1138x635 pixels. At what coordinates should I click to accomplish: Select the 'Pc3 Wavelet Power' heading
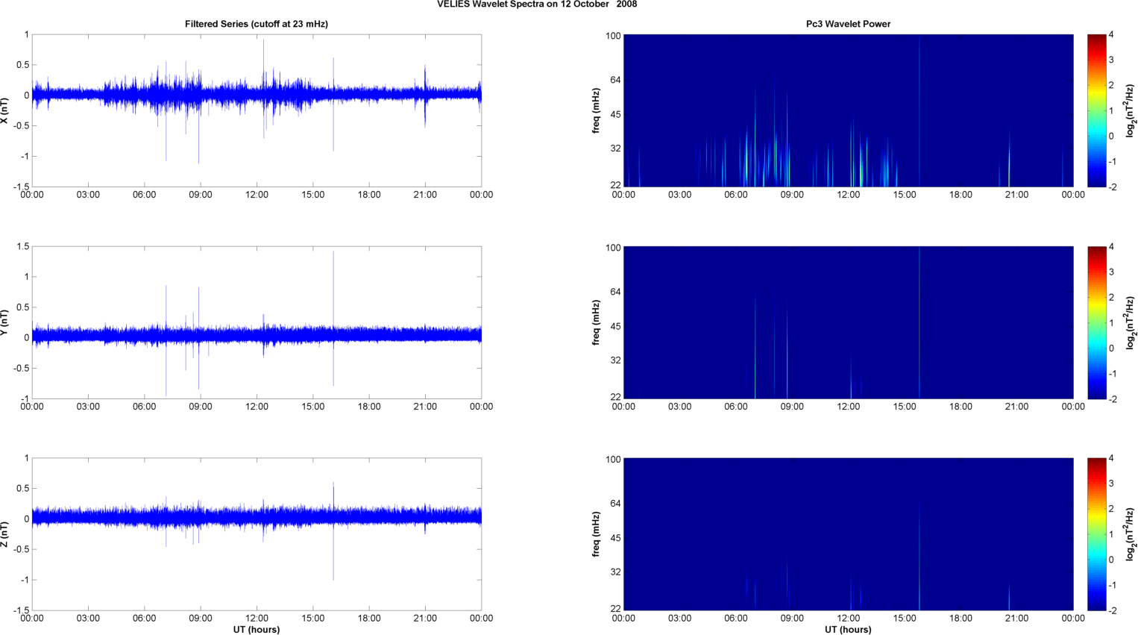[848, 24]
